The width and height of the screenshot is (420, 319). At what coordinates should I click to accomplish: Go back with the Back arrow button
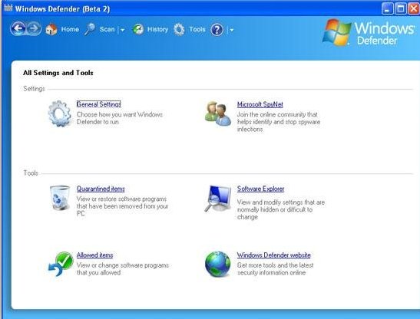[18, 28]
